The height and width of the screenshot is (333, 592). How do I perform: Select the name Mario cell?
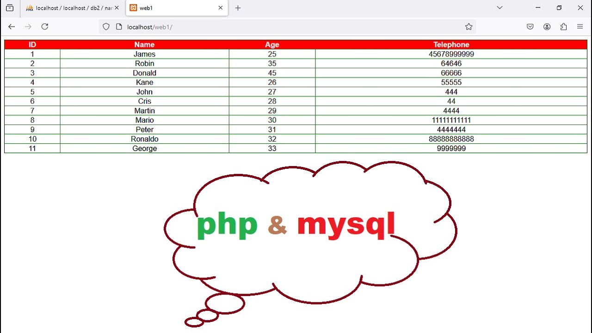pyautogui.click(x=144, y=120)
